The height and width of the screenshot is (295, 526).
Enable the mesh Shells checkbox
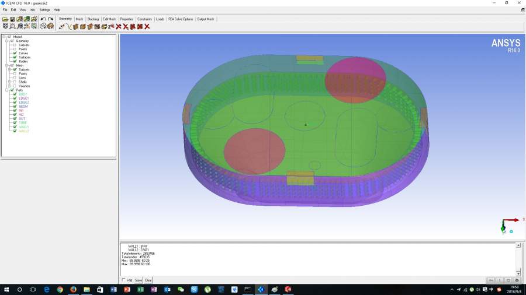[15, 82]
